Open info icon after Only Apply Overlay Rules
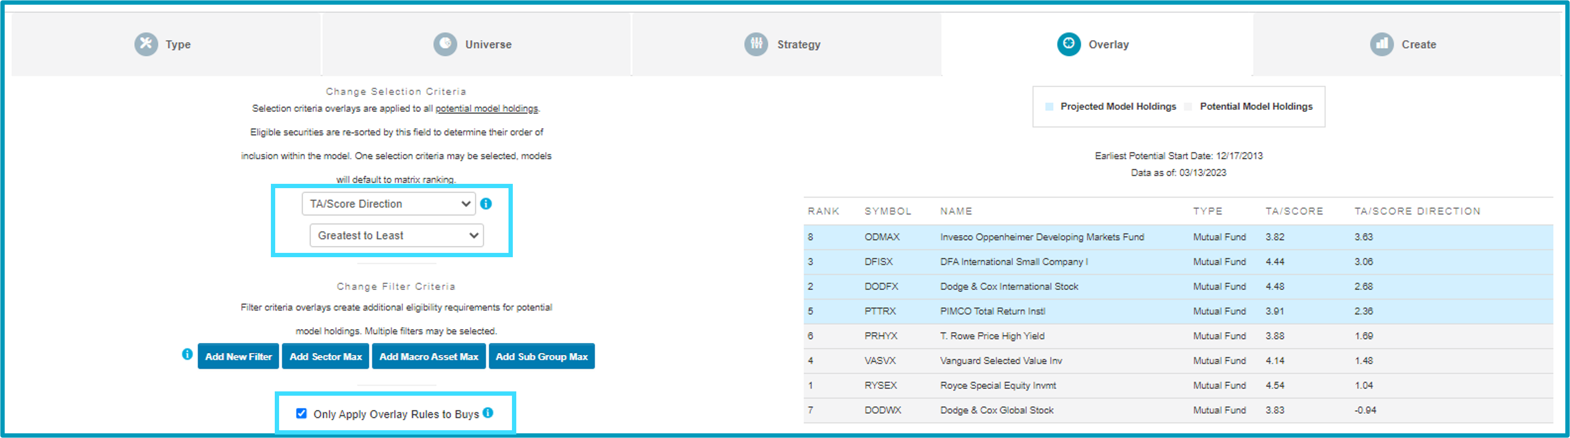Viewport: 1570px width, 438px height. [488, 413]
